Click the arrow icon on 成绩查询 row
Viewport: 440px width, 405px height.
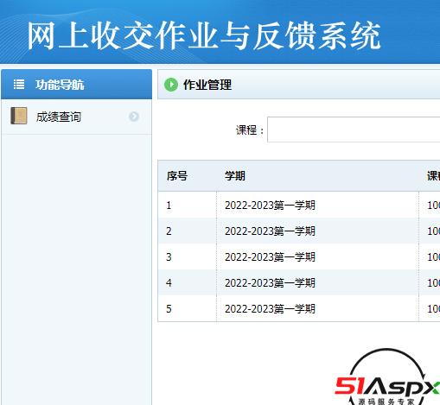134,117
